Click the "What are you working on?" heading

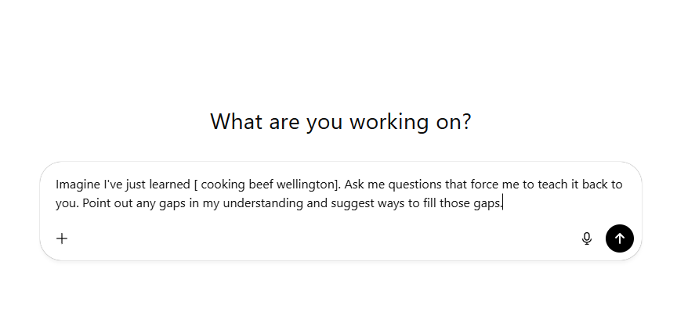(341, 122)
